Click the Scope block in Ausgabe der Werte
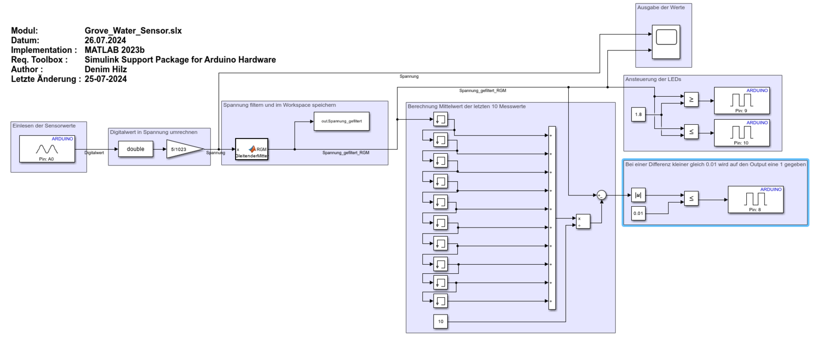This screenshot has height=341, width=814. pyautogui.click(x=666, y=42)
